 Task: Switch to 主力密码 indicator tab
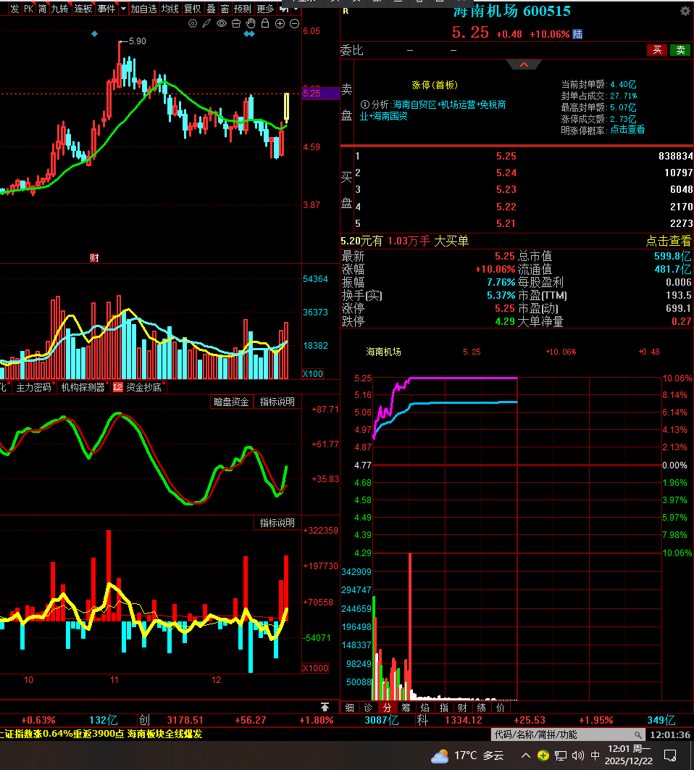tap(33, 387)
